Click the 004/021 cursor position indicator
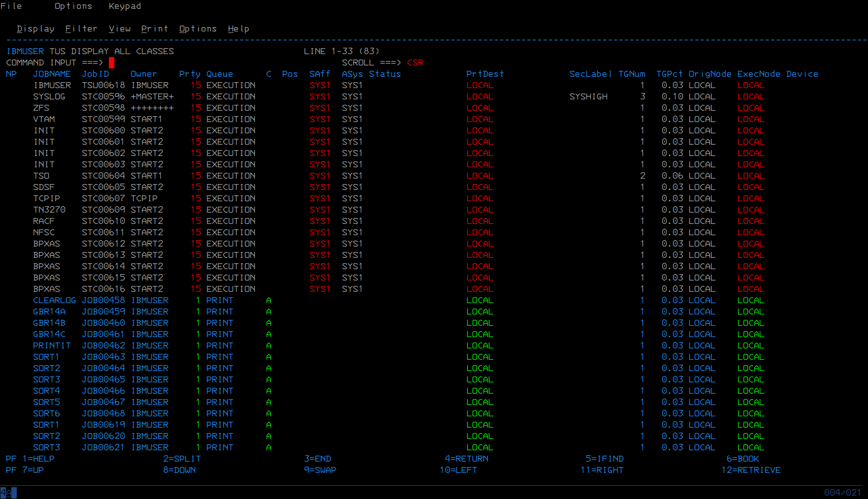 coord(842,492)
